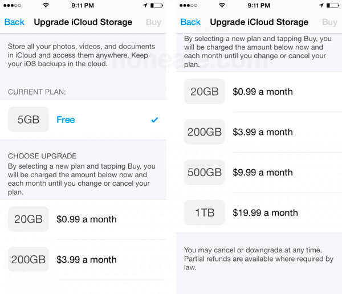Viewport: 342px width, 294px height.
Task: Tap the 5GB storage badge in Current Plan
Action: click(28, 120)
